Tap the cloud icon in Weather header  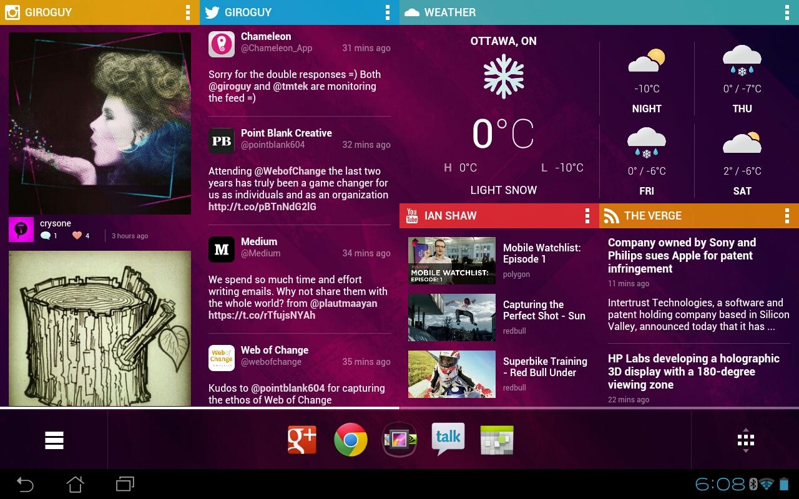(412, 12)
